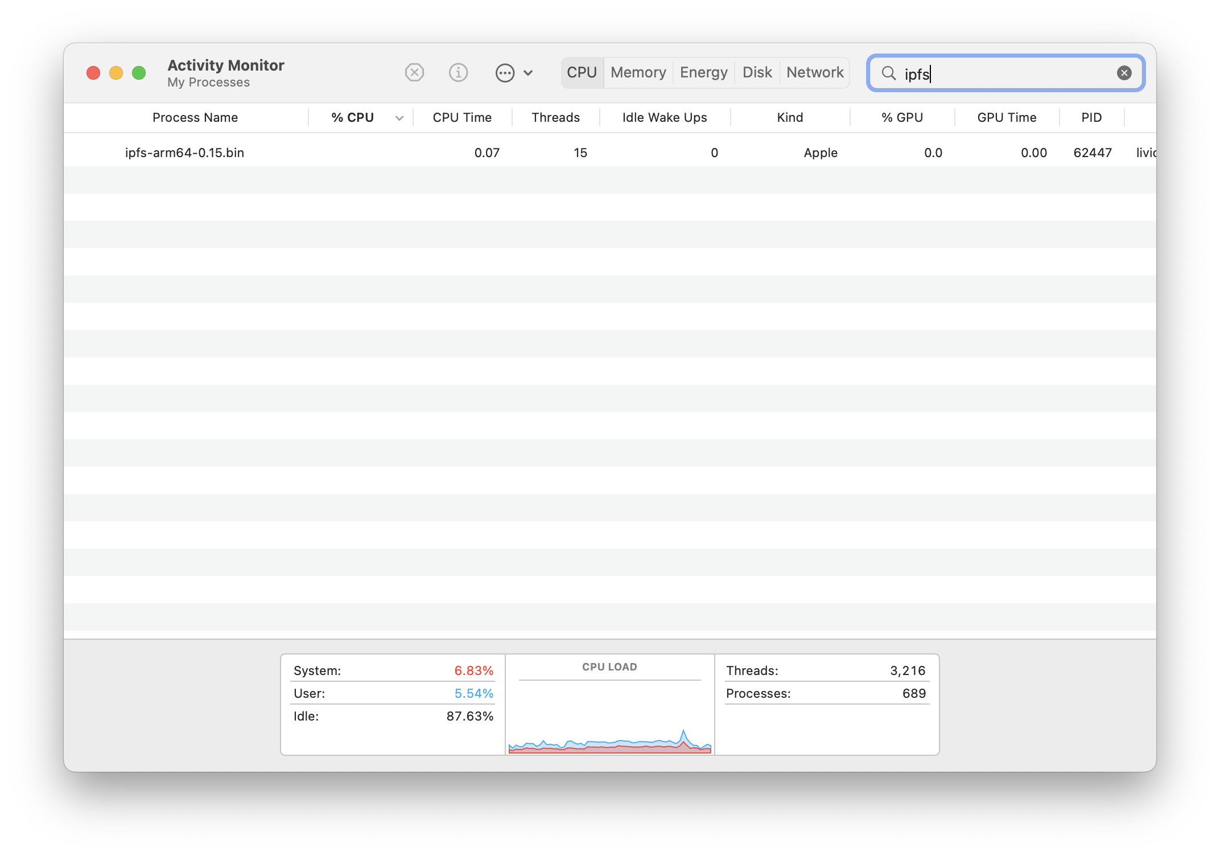Select the CPU tab
The width and height of the screenshot is (1220, 856).
tap(582, 73)
